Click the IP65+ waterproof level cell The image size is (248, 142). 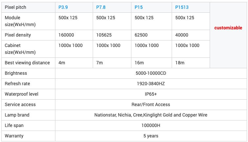151,94
